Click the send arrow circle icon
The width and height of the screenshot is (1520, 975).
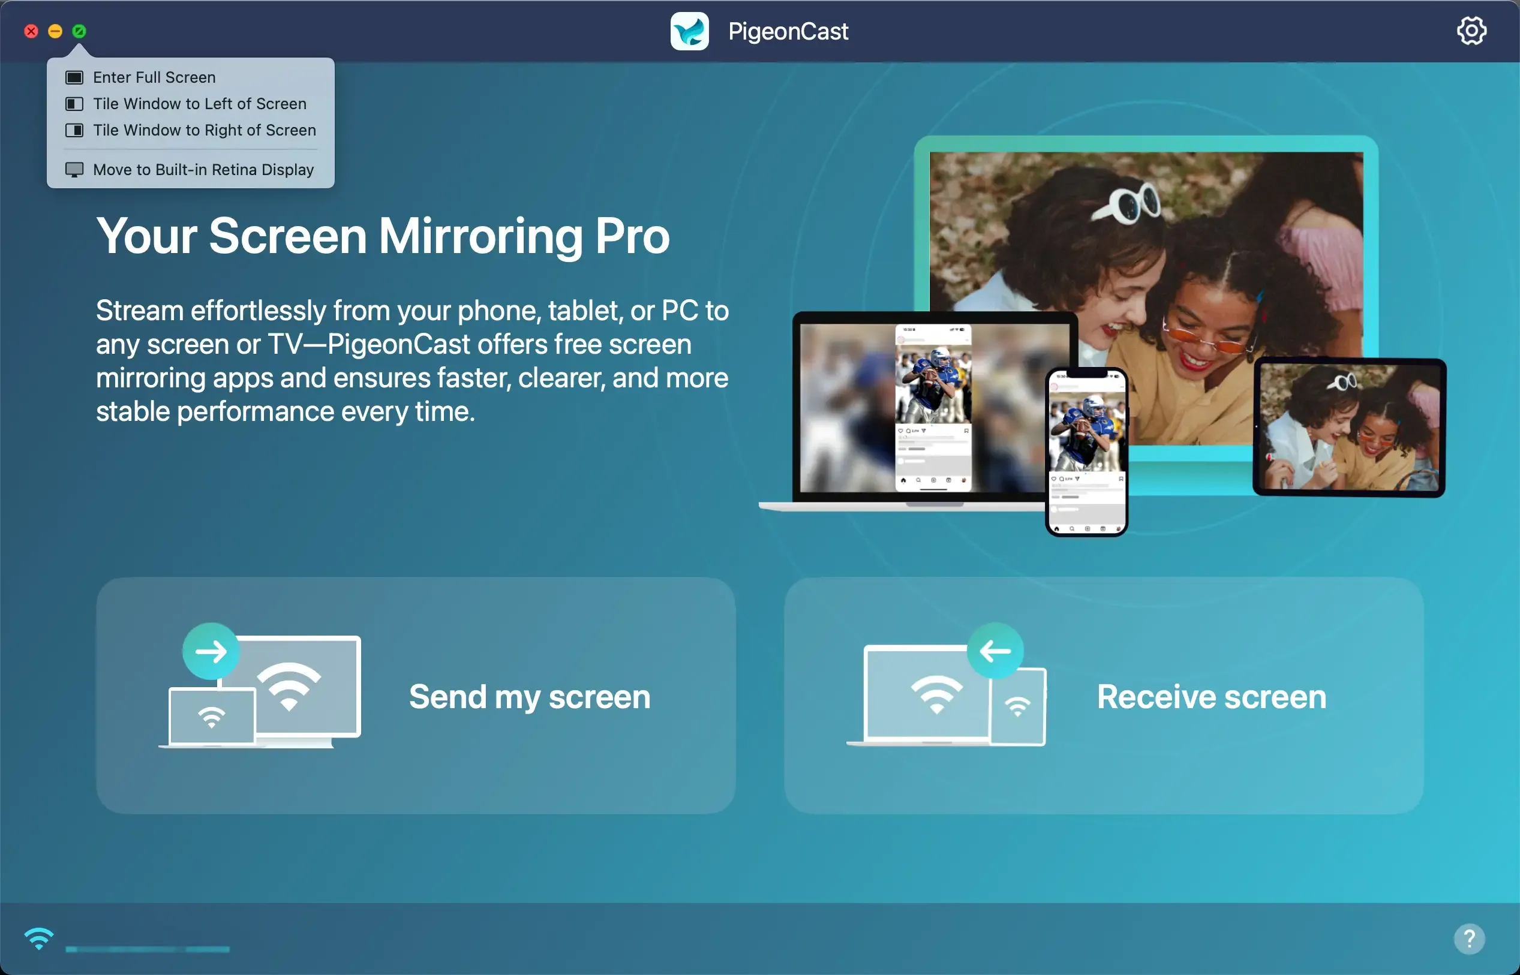tap(211, 651)
